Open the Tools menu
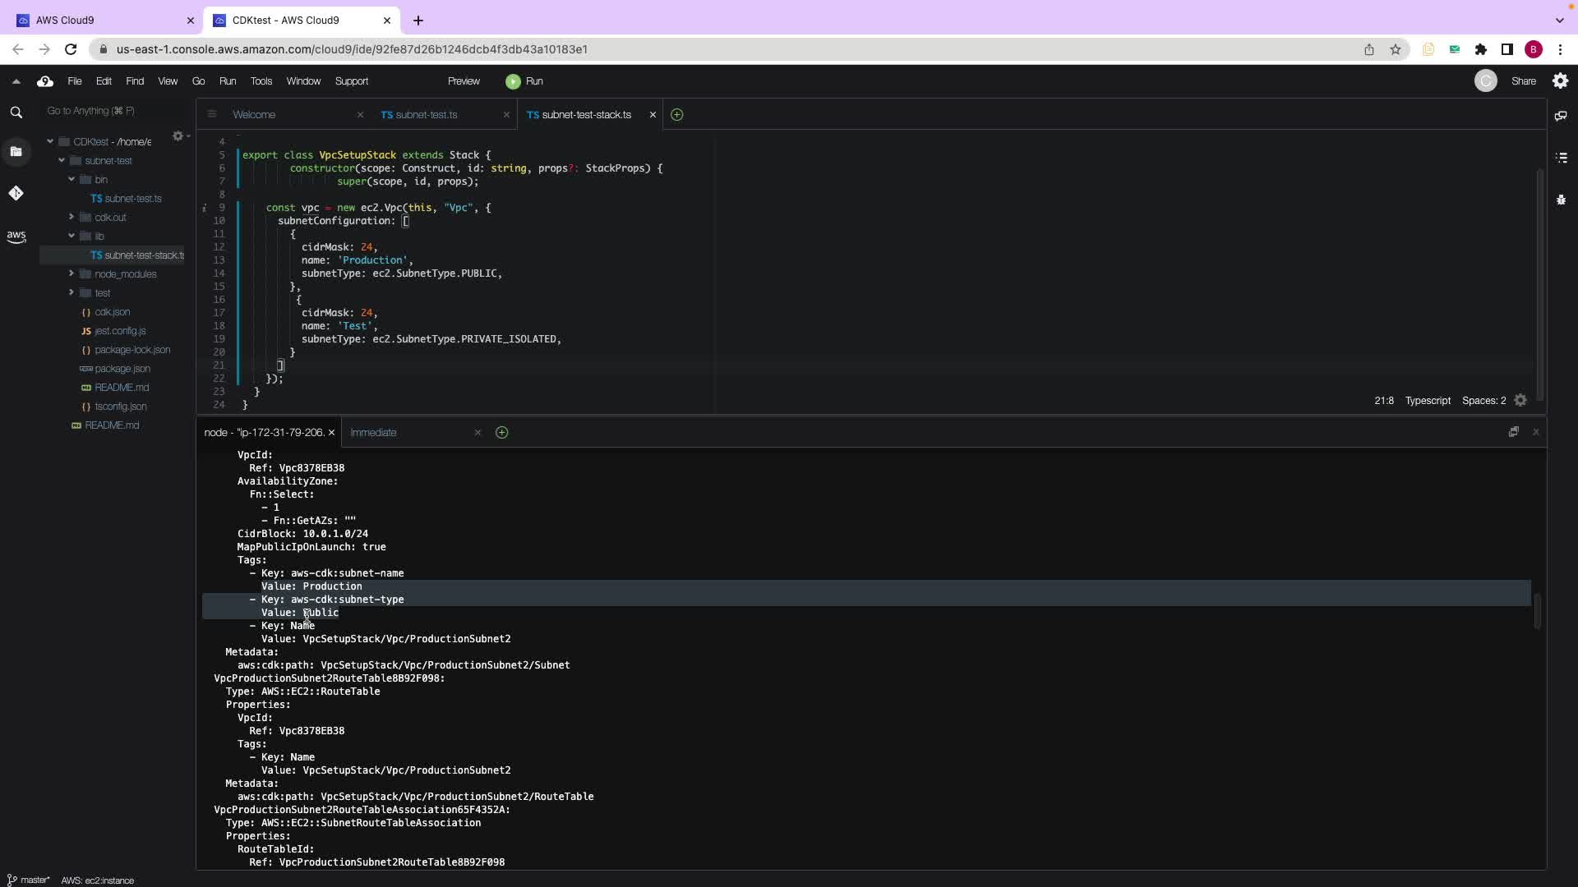1578x887 pixels. click(x=261, y=81)
